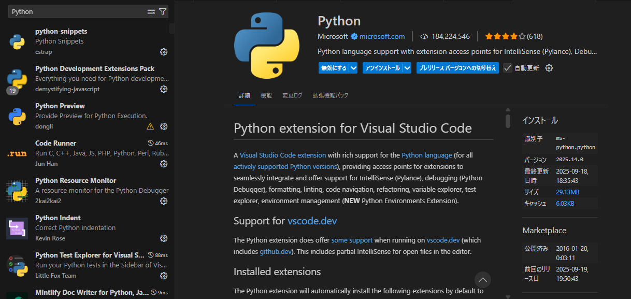Expand the 無効にする dropdown arrow
Image resolution: width=631 pixels, height=299 pixels.
pyautogui.click(x=353, y=68)
